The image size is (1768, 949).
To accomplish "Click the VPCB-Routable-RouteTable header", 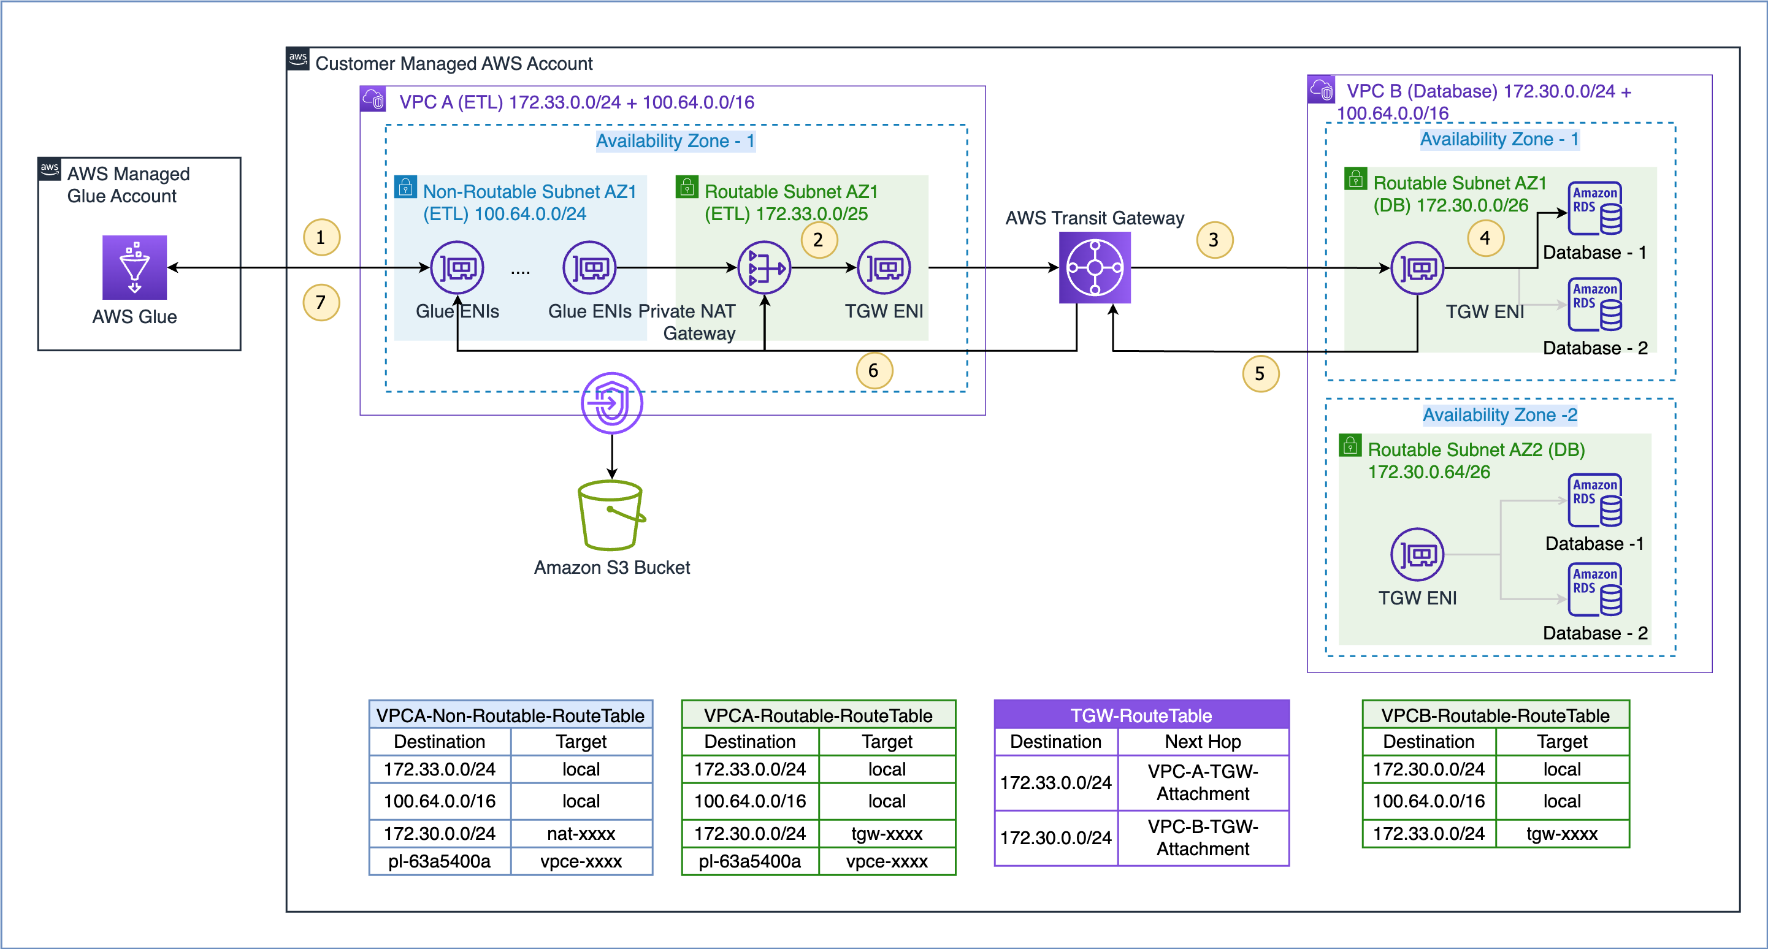I will (1495, 715).
